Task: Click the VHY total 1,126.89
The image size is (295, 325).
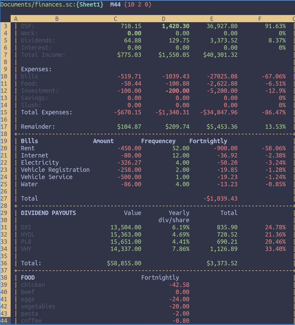Action: tap(224, 249)
